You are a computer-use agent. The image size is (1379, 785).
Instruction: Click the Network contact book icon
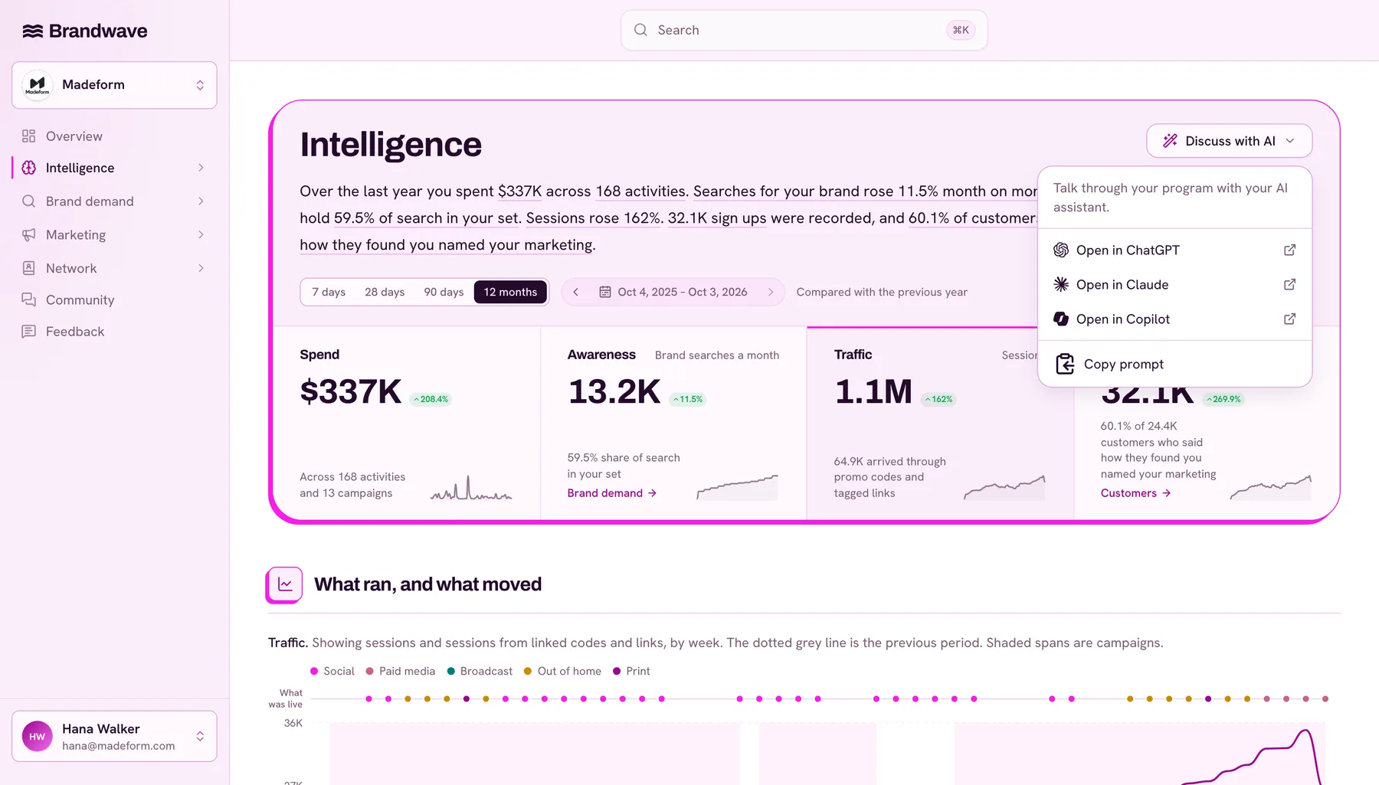29,268
